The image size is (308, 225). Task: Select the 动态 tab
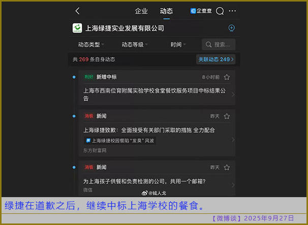(x=166, y=11)
